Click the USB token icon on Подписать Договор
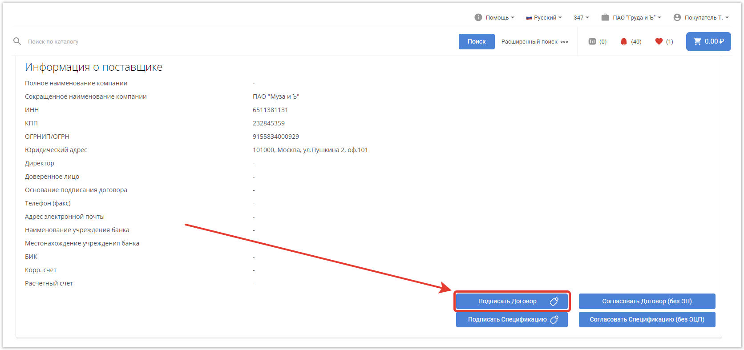This screenshot has height=350, width=744. (x=554, y=302)
